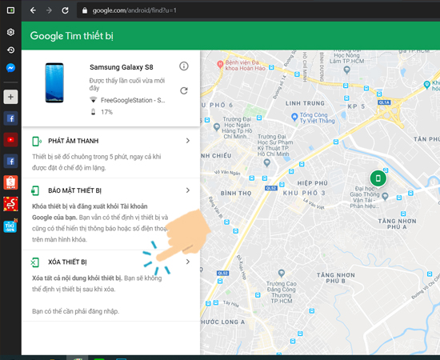Open YouTube sidebar shortcut
Image resolution: width=440 pixels, height=360 pixels.
(10, 139)
